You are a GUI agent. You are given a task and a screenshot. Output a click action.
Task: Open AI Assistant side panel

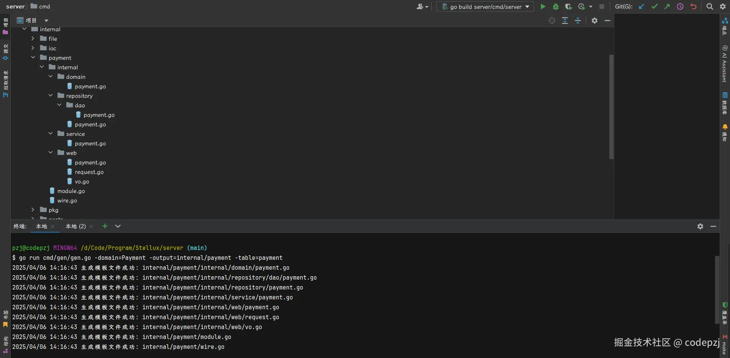[725, 64]
